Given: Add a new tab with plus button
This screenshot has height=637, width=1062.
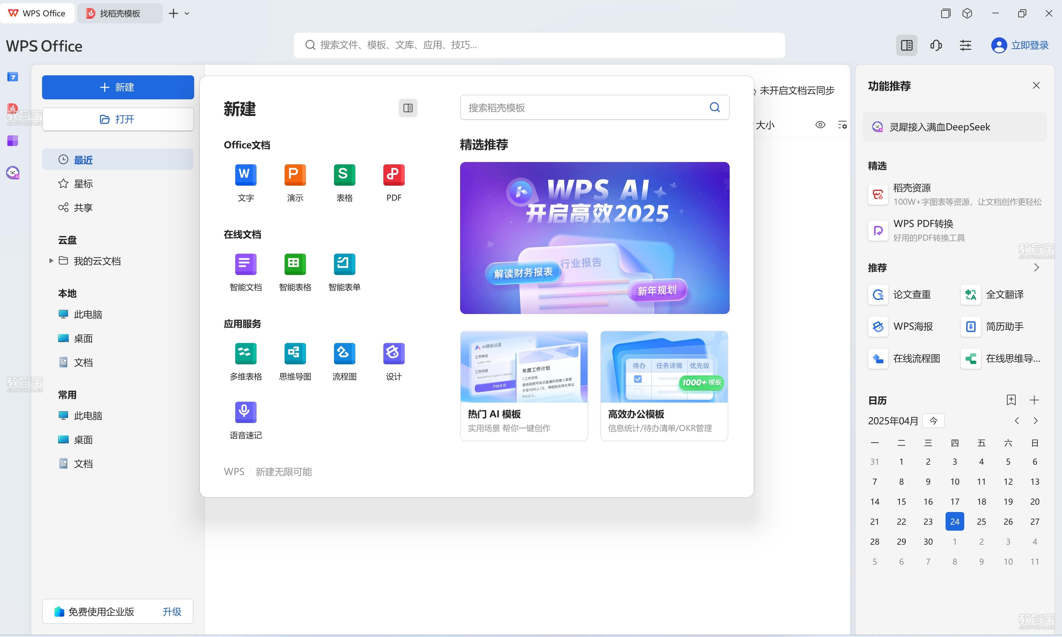Looking at the screenshot, I should [173, 13].
